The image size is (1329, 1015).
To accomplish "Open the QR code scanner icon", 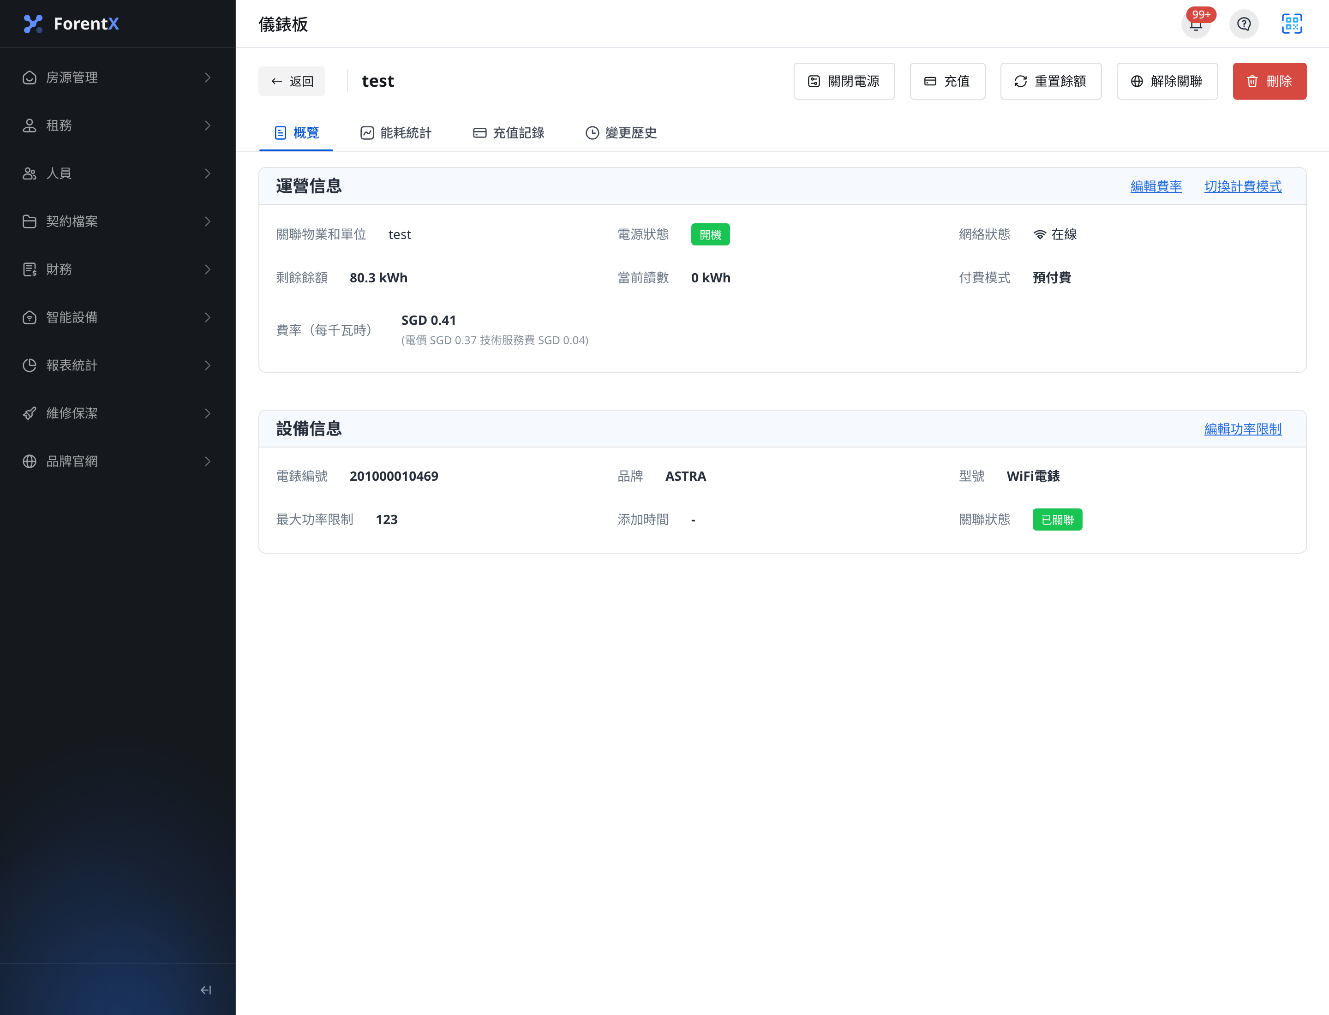I will [1292, 24].
